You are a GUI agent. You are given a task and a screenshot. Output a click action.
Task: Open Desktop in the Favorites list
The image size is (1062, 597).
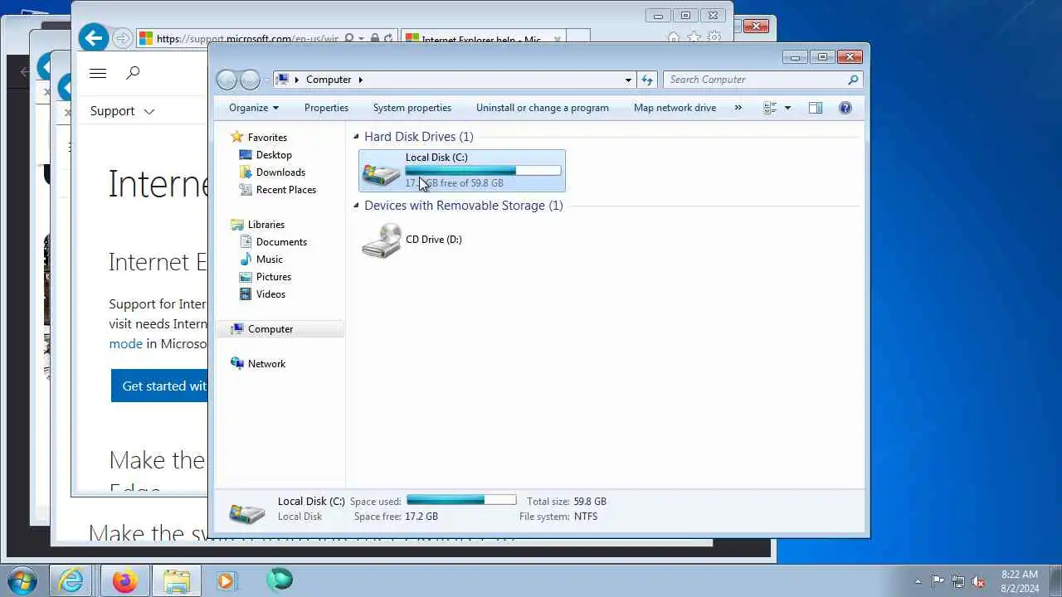[x=274, y=155]
